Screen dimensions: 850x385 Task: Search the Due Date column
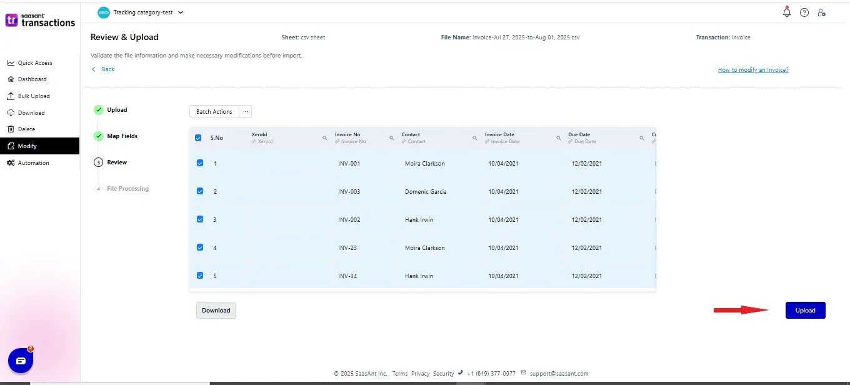click(x=642, y=138)
